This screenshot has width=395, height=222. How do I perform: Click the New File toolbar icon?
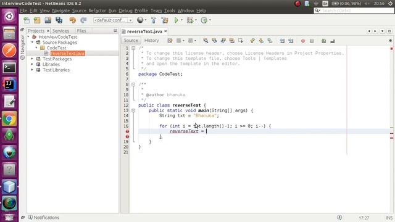[x=27, y=20]
